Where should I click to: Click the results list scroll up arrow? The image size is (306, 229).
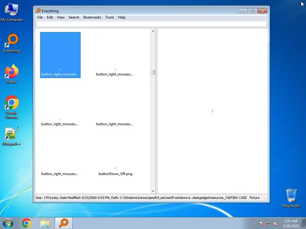tap(153, 31)
